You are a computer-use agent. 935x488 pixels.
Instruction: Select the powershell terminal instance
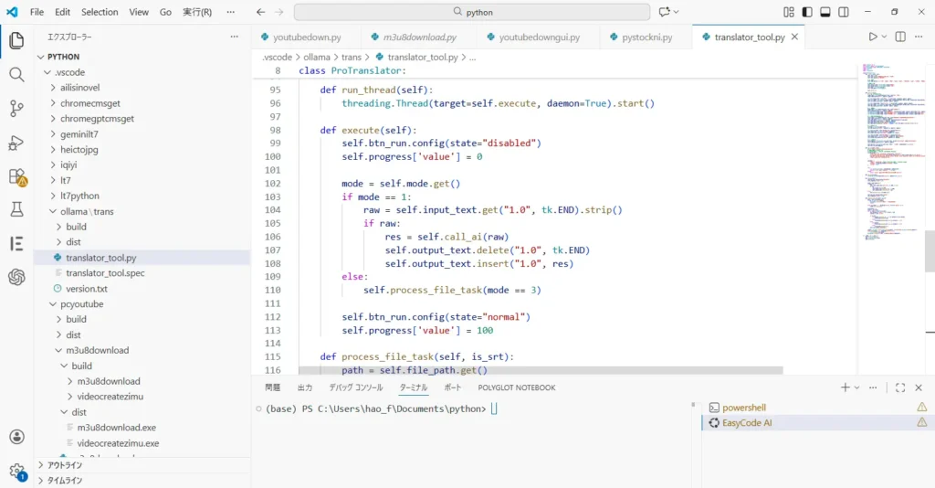click(x=817, y=408)
